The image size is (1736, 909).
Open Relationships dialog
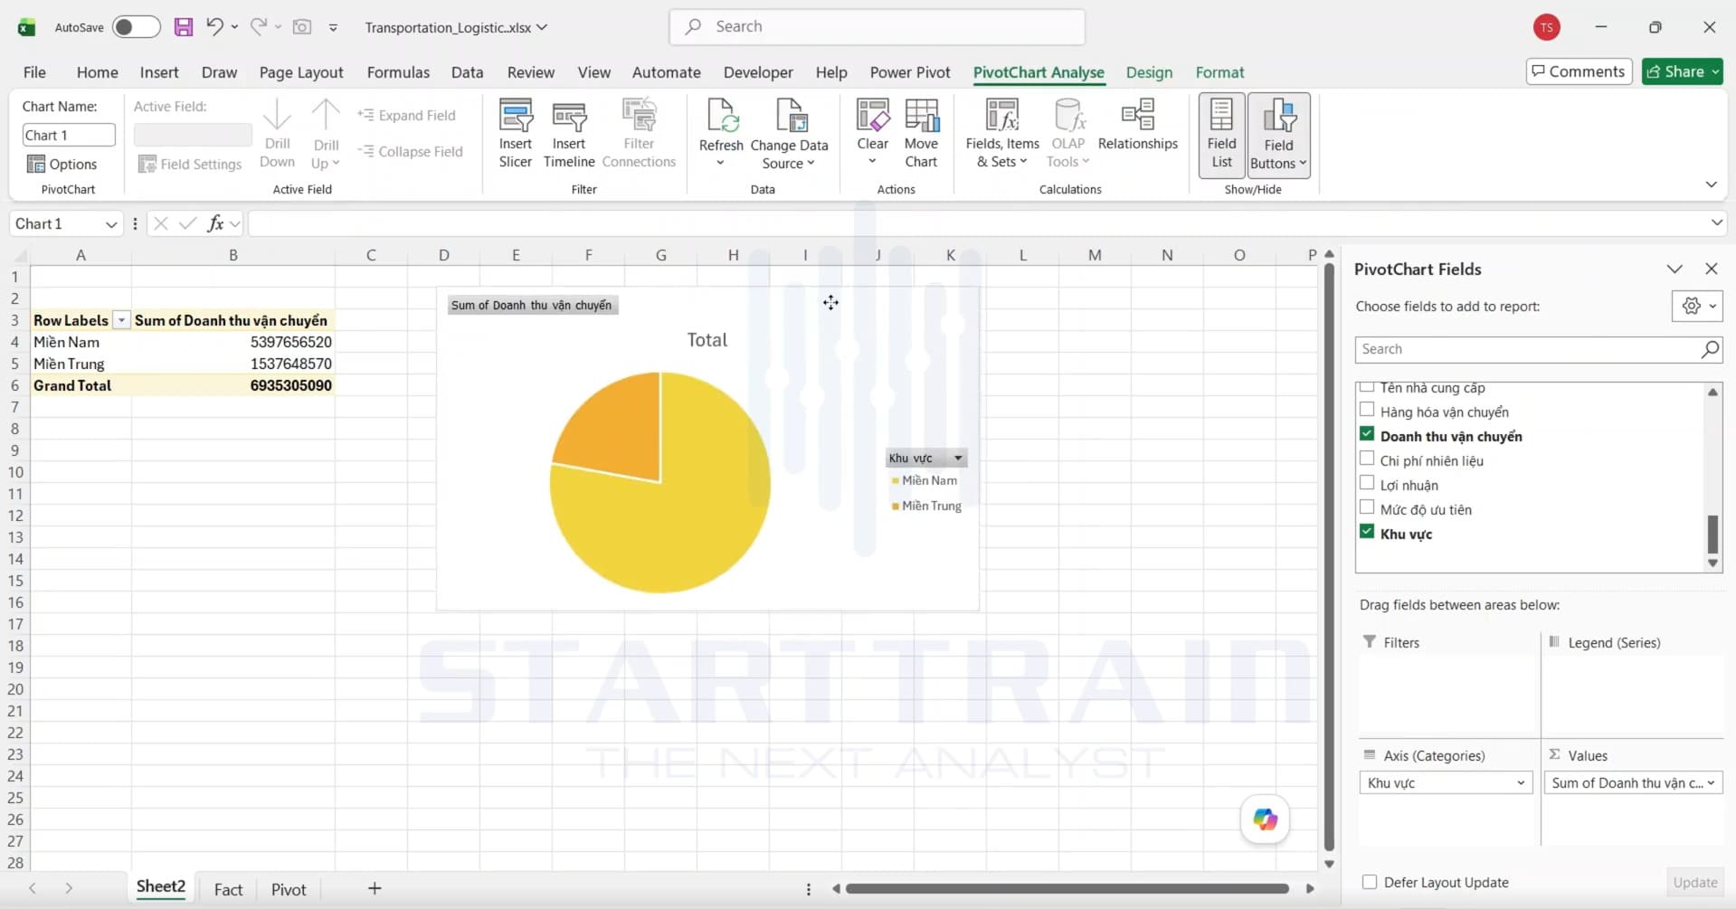pyautogui.click(x=1137, y=127)
